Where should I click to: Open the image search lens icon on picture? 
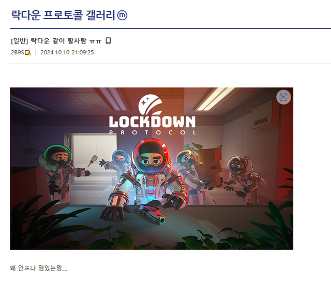click(283, 97)
